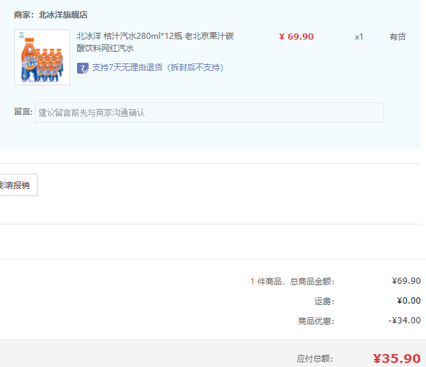The height and width of the screenshot is (367, 426).
Task: Open the 北冰洋 桔汁汽水280ml*12瓶 product title link
Action: pyautogui.click(x=155, y=42)
